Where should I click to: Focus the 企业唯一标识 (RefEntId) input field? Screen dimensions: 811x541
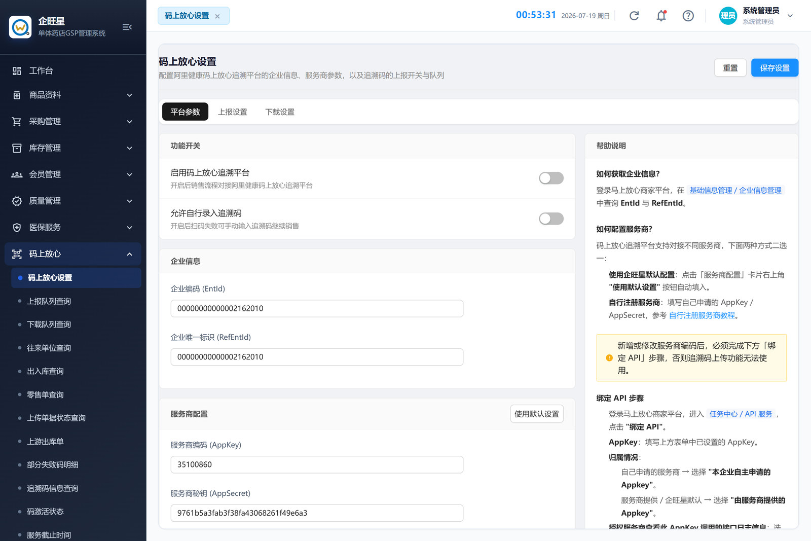317,357
